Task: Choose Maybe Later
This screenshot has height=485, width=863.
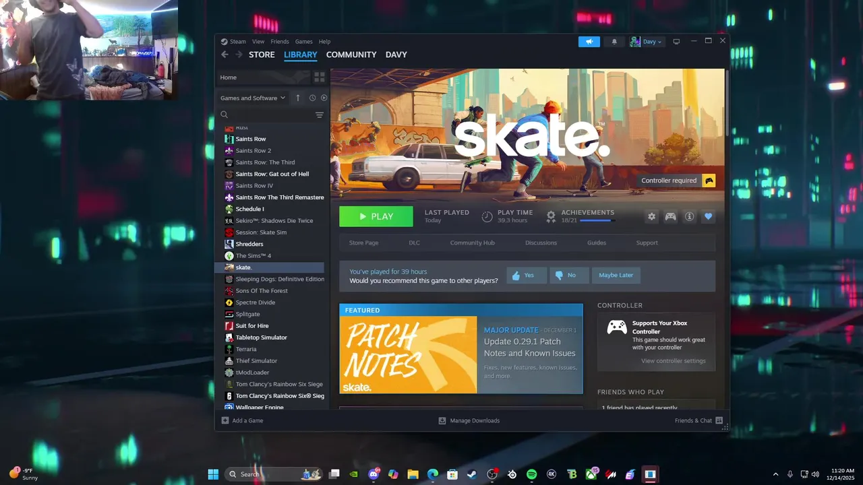Action: [x=616, y=275]
